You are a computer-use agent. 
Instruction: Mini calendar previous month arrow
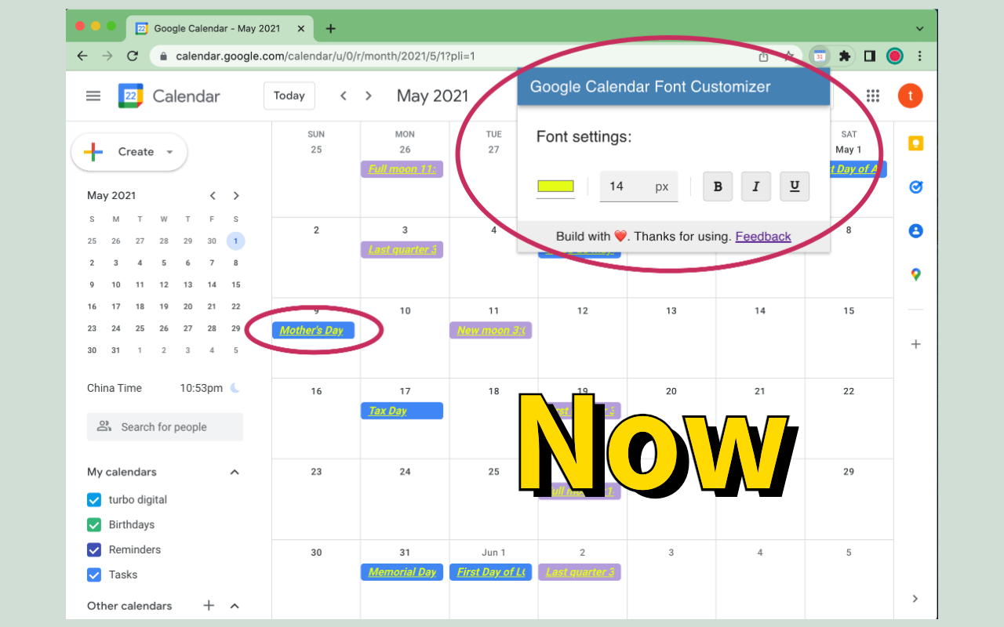(x=212, y=195)
